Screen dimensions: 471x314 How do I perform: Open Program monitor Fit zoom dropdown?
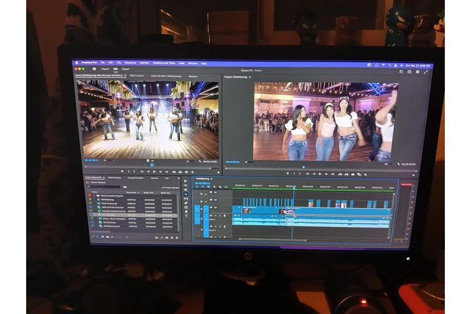[250, 162]
